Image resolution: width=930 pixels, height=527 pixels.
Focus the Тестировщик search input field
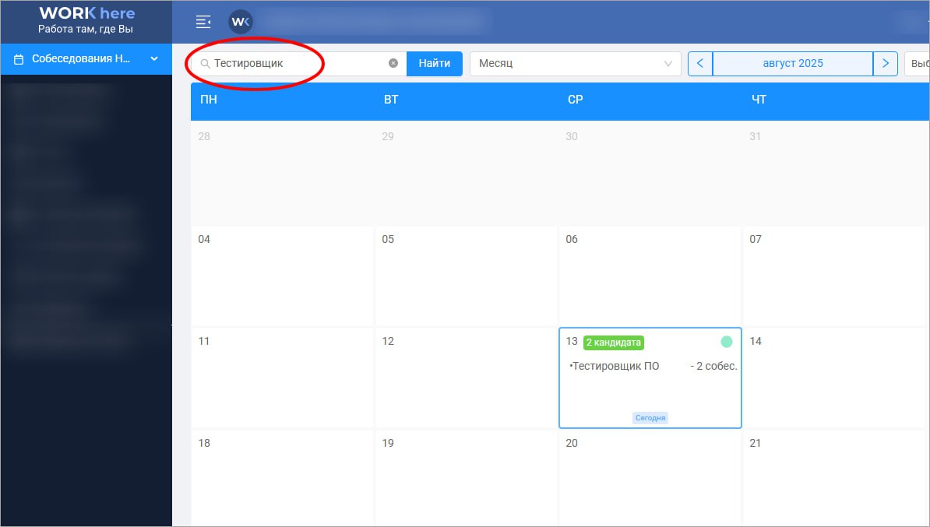coord(296,64)
